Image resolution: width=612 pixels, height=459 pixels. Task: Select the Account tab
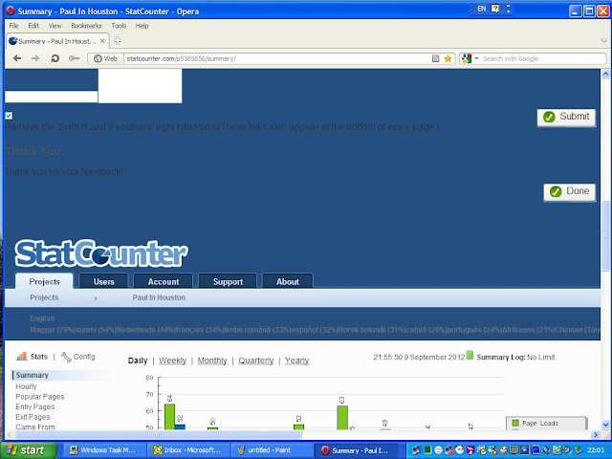click(x=164, y=281)
